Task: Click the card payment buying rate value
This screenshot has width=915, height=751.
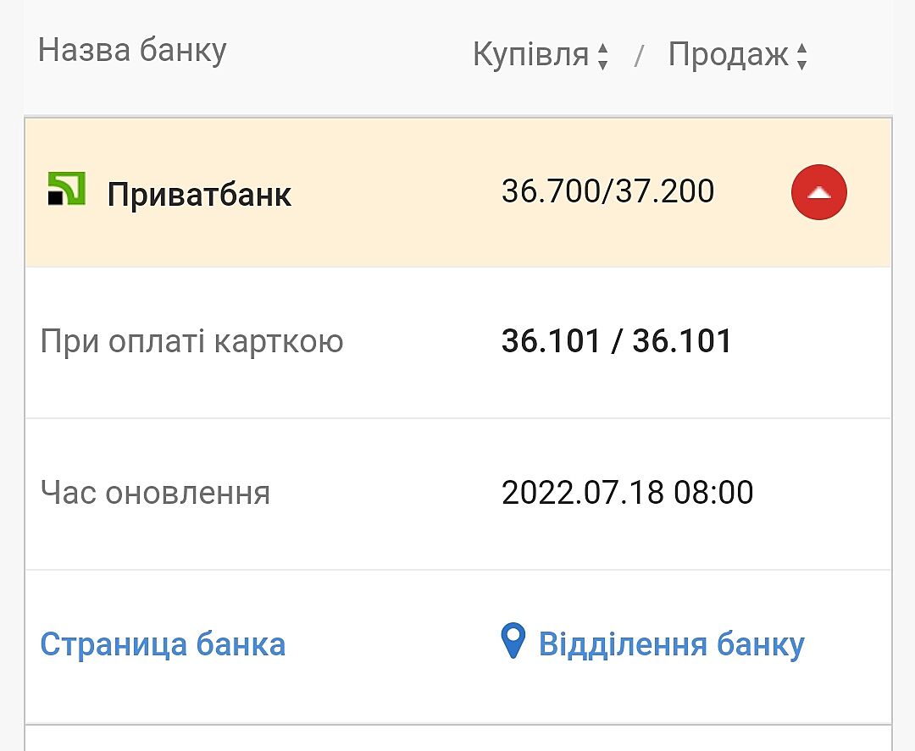Action: click(551, 341)
